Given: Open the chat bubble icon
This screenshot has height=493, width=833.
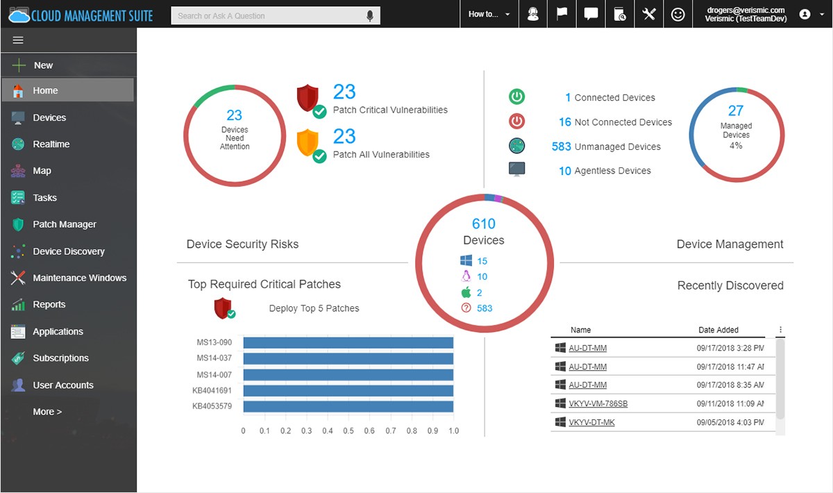Looking at the screenshot, I should pyautogui.click(x=591, y=14).
